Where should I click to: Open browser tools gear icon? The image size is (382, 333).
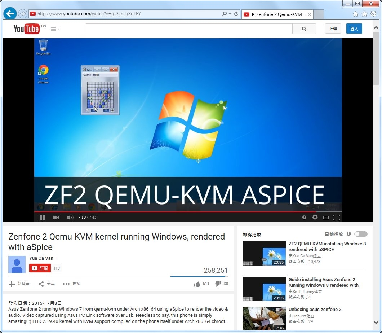373,14
